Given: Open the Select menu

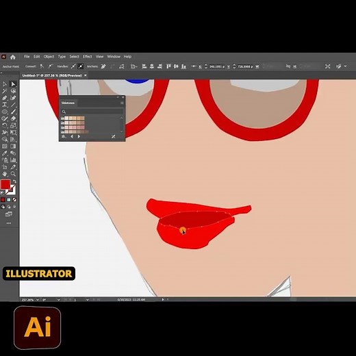Looking at the screenshot, I should point(74,57).
